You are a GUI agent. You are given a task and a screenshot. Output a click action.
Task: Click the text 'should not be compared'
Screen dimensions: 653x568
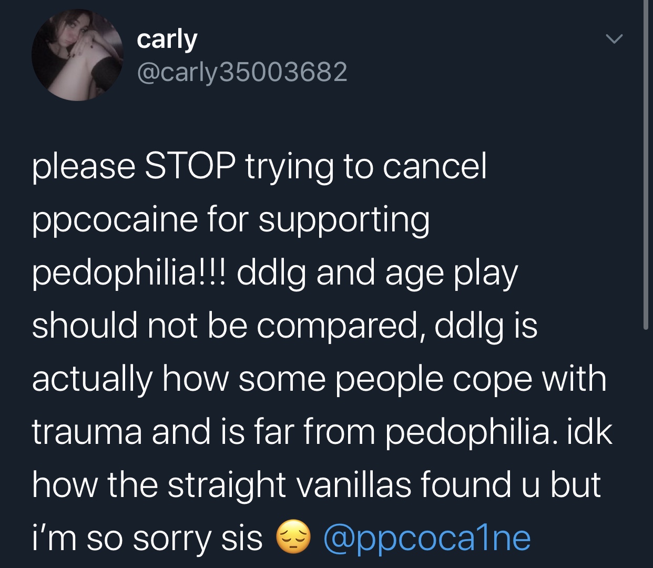(x=229, y=326)
